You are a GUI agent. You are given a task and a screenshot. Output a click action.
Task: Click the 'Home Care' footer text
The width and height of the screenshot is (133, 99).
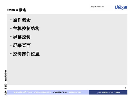tap(75, 92)
